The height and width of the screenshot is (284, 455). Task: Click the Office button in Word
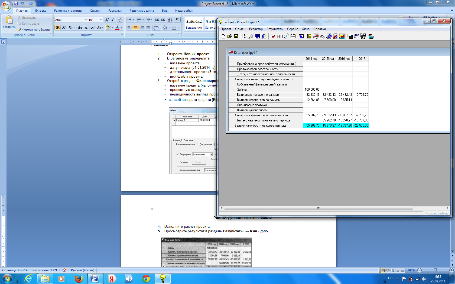pos(6,6)
